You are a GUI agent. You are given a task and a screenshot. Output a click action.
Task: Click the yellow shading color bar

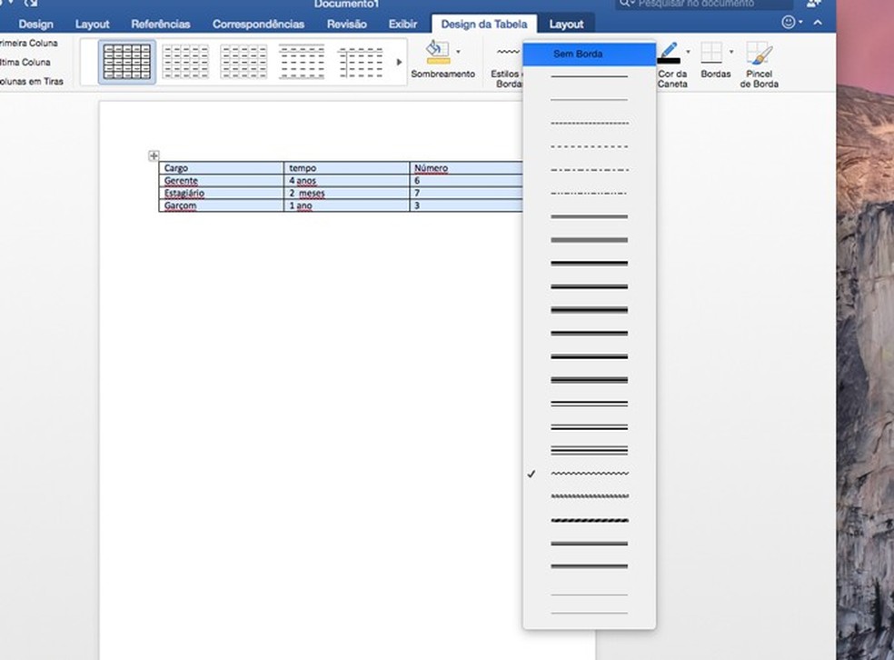(439, 61)
